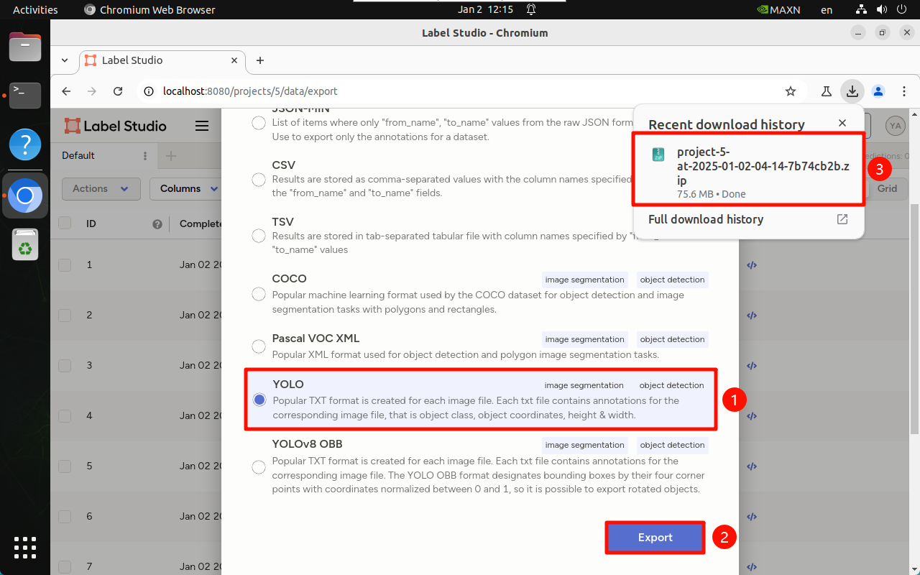920x575 pixels.
Task: Choose the Pascal VOC XML format
Action: [259, 346]
